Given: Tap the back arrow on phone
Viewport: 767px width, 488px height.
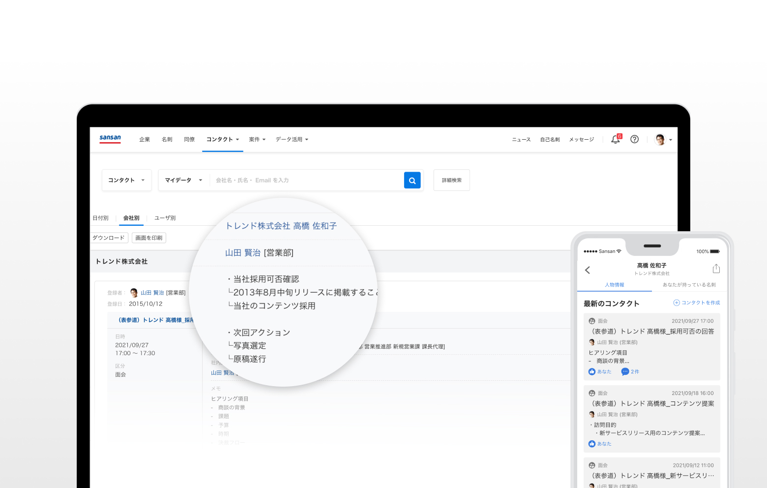Looking at the screenshot, I should click(587, 270).
